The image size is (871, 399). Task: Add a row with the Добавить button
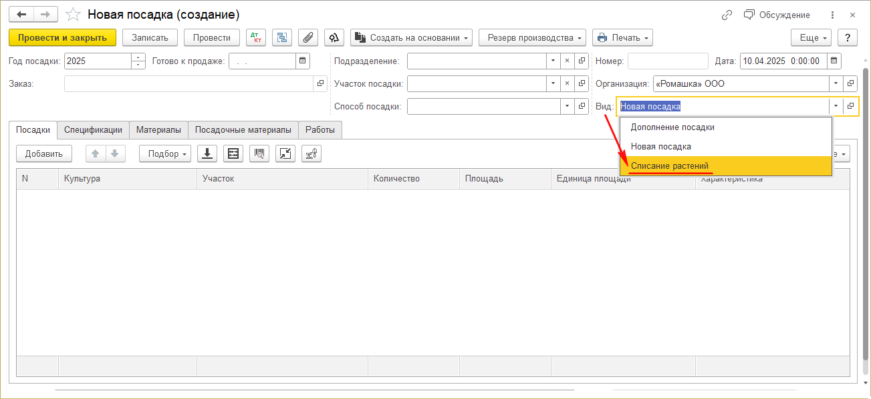tap(44, 153)
